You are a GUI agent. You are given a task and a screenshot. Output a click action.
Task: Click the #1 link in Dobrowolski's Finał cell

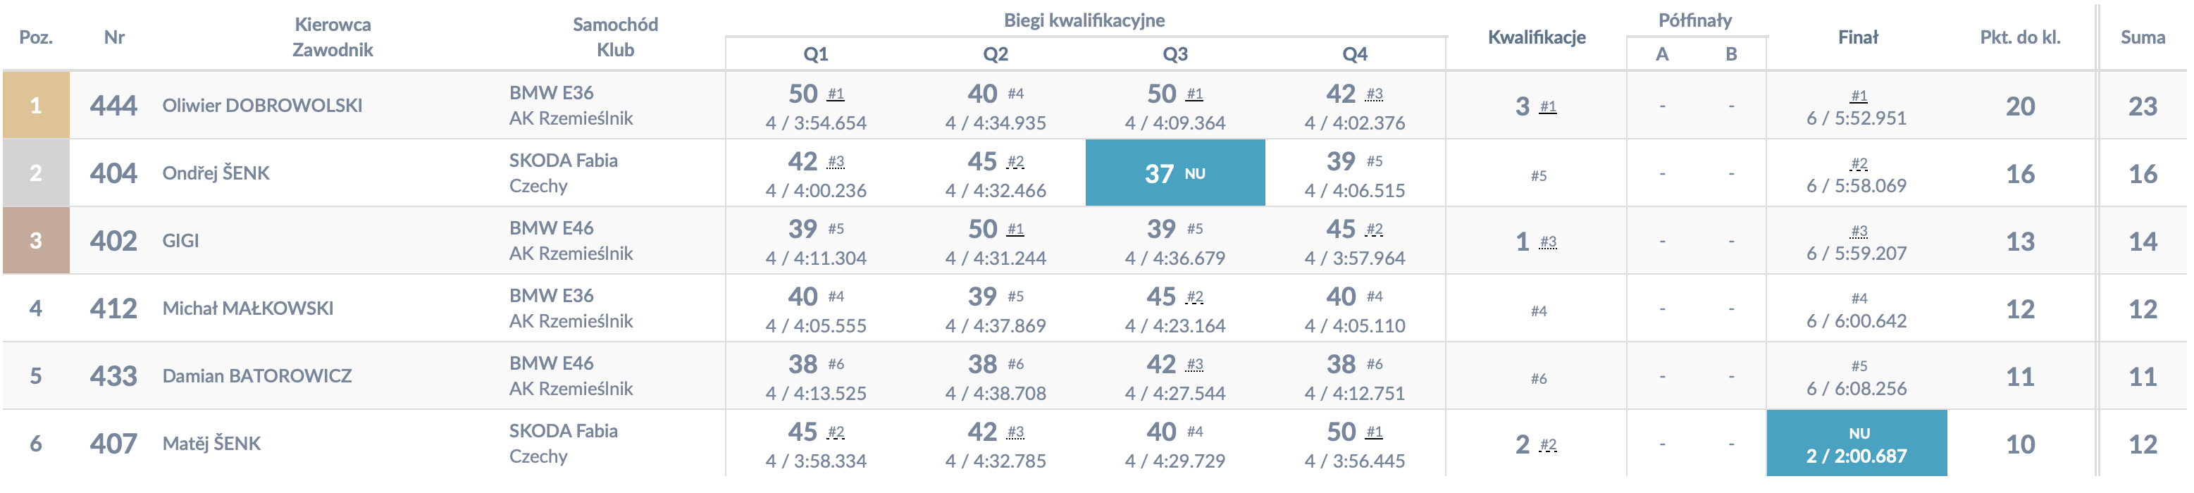coord(1859,95)
